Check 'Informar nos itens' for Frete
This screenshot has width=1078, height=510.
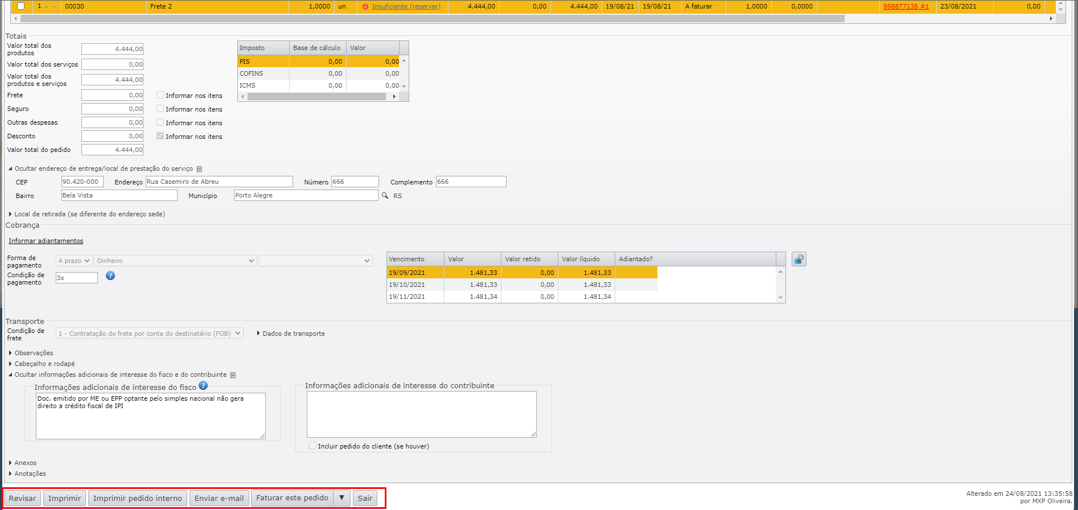click(x=161, y=95)
